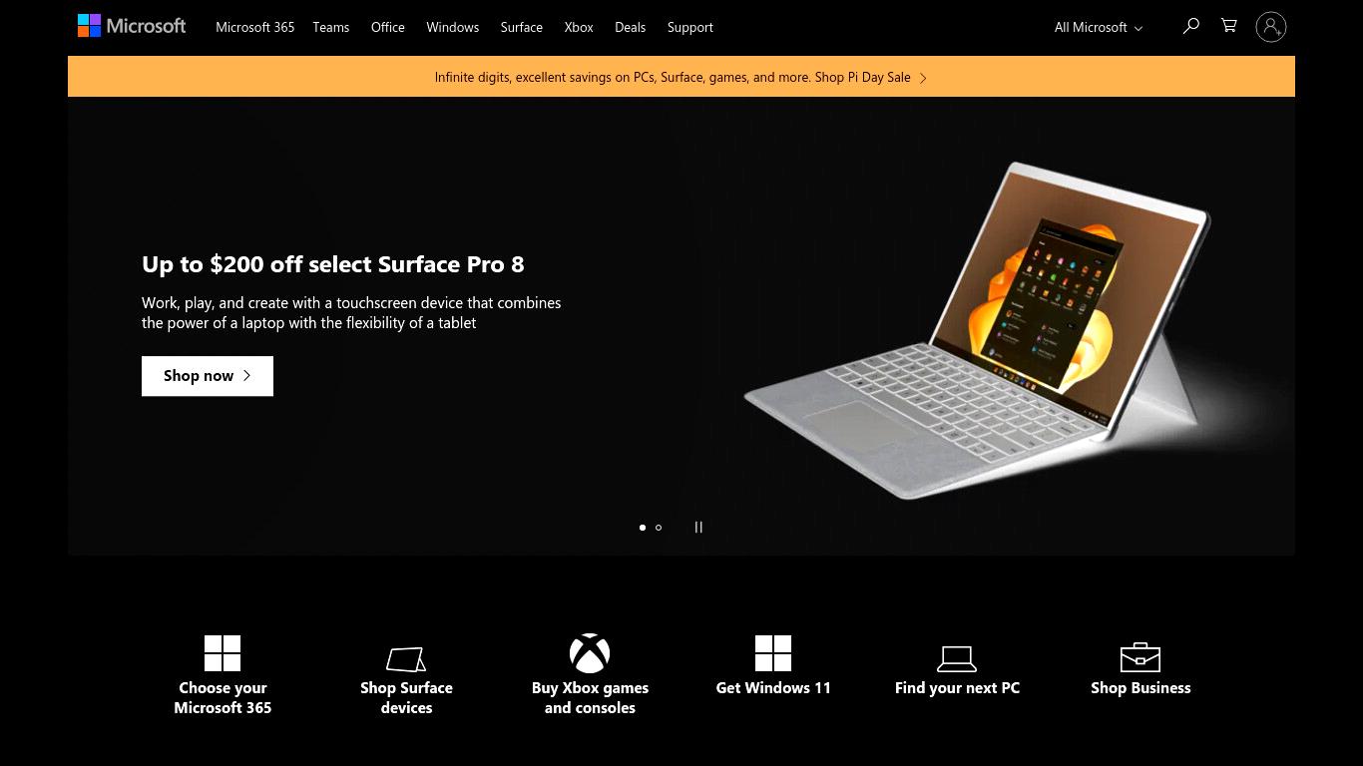1363x766 pixels.
Task: Pause the hero carousel autoplay
Action: coord(698,528)
